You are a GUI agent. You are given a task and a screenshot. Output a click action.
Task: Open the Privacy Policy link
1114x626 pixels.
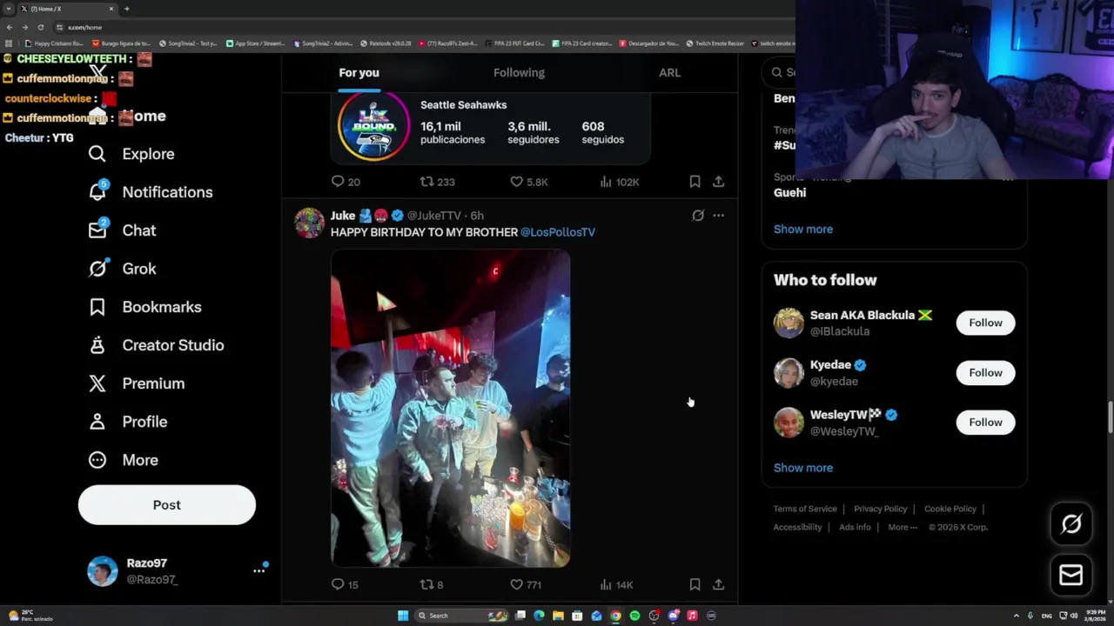point(881,509)
